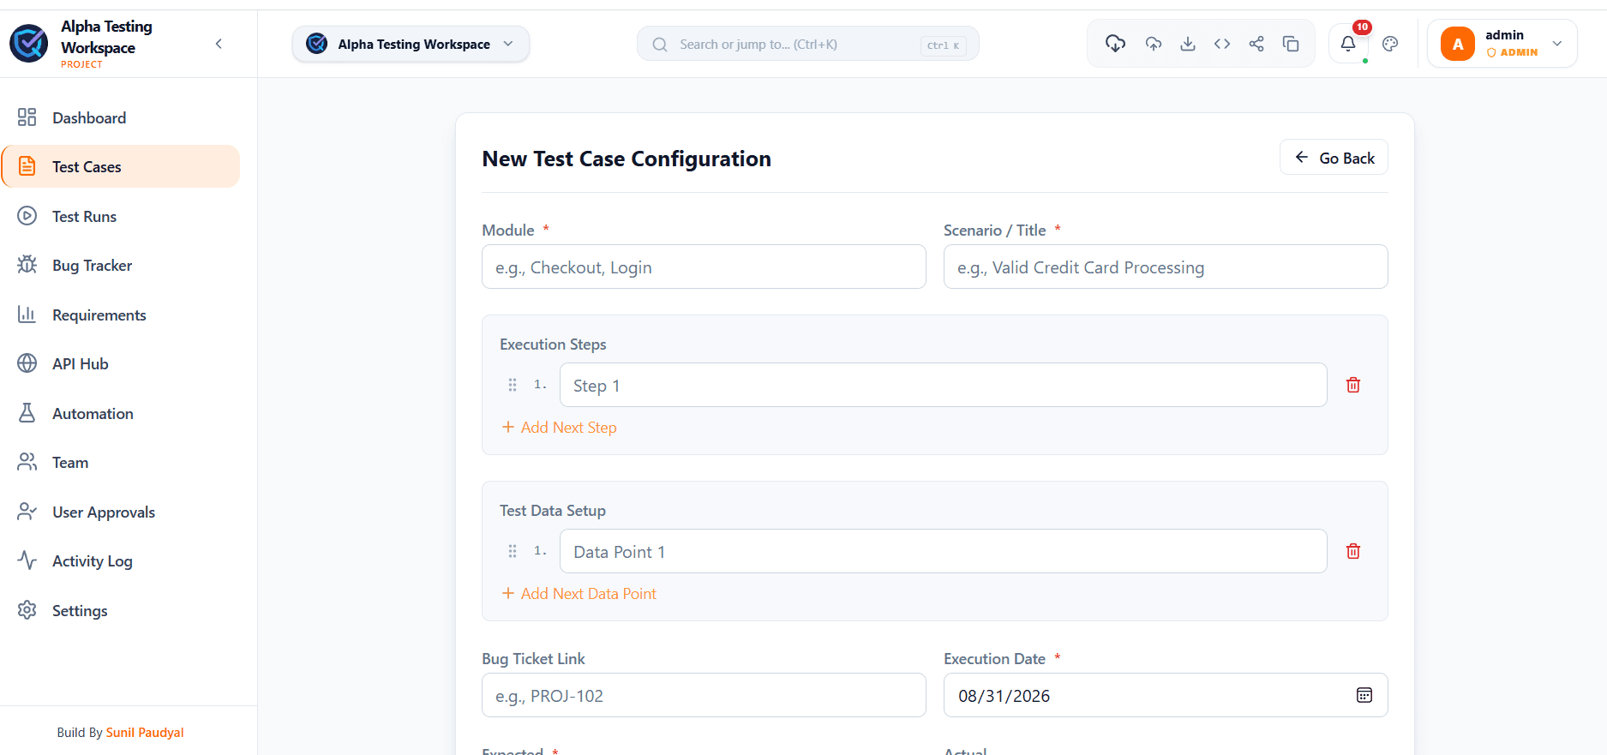This screenshot has height=755, width=1607.
Task: Go to Test Runs
Action: coord(121,216)
